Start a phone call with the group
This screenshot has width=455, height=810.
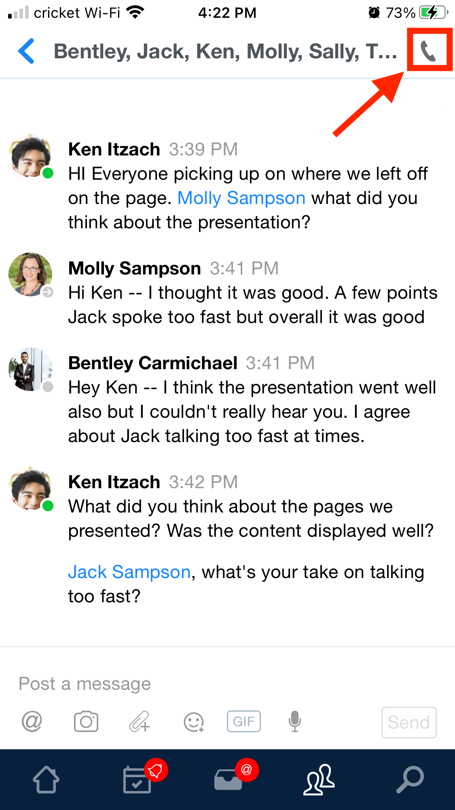pos(428,50)
